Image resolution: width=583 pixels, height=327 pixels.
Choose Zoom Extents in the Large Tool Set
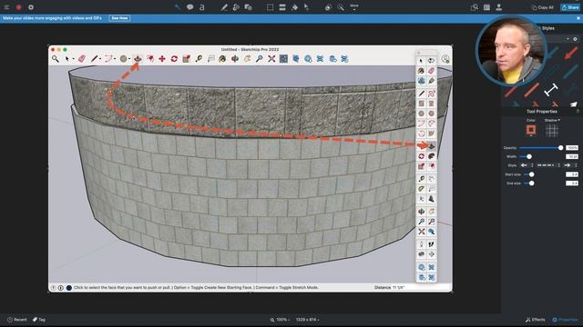click(421, 232)
